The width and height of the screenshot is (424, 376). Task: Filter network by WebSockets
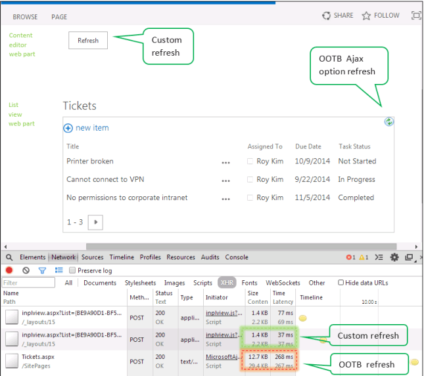click(283, 283)
